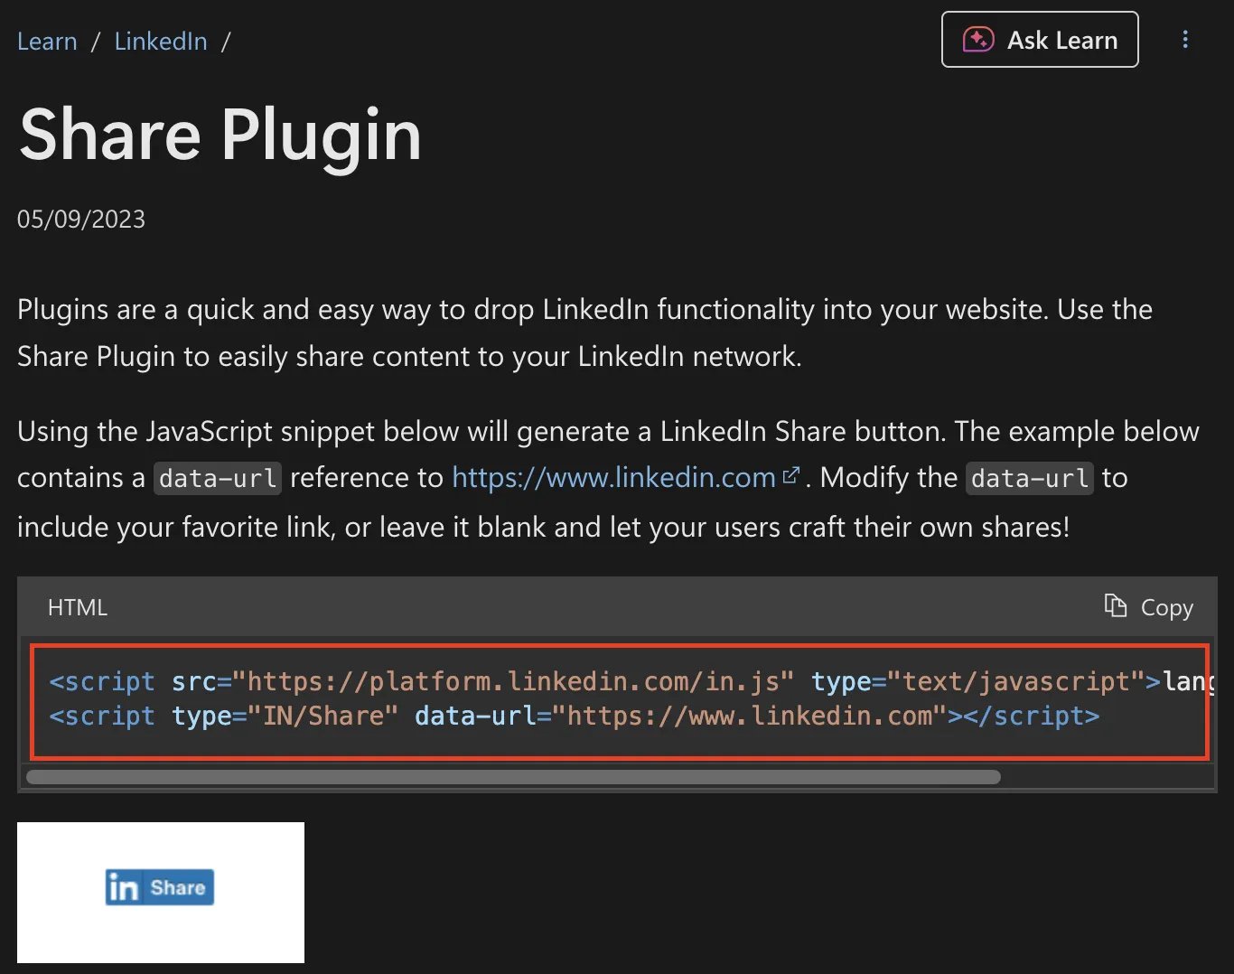The height and width of the screenshot is (974, 1234).
Task: Open the vertical ellipsis options menu
Action: tap(1184, 40)
